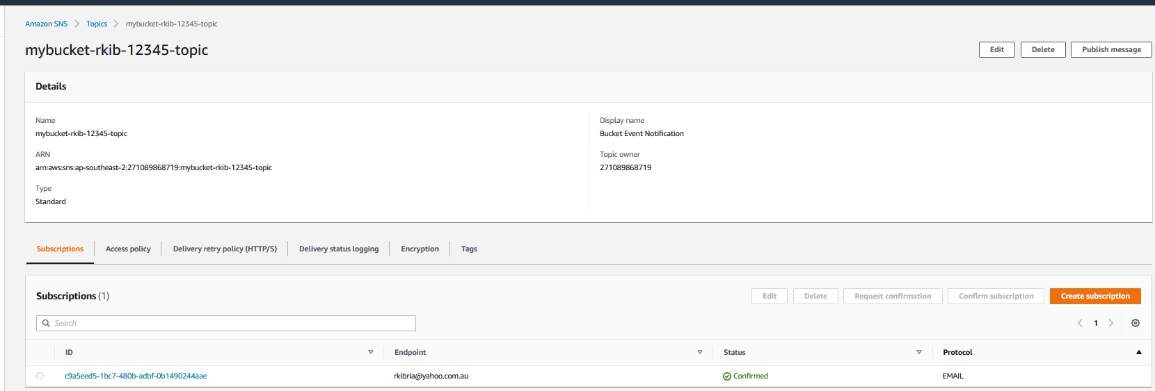Switch to the Access policy tab
Viewport: 1155px width, 391px height.
128,249
